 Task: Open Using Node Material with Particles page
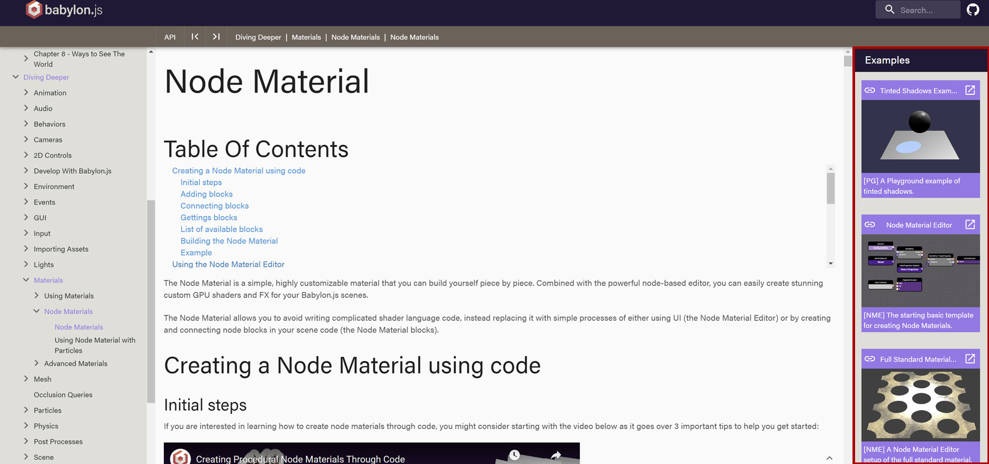[95, 345]
